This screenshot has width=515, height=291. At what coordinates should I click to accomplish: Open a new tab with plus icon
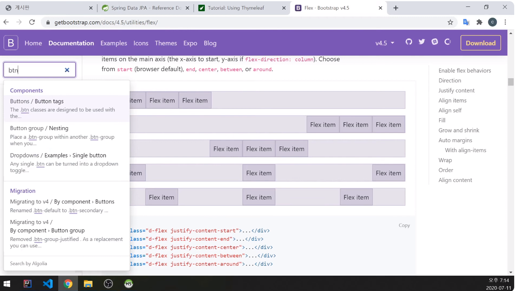(x=396, y=8)
